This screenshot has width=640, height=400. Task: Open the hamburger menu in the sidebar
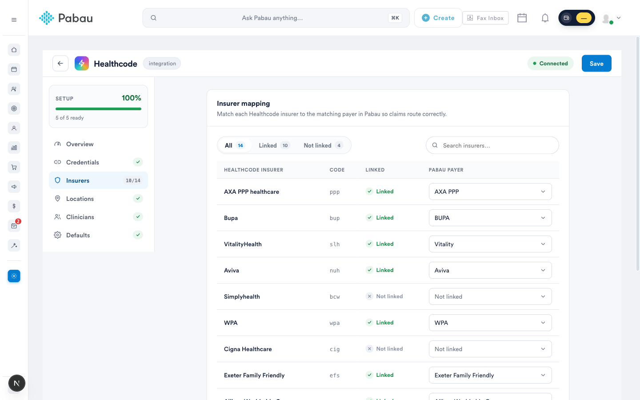point(14,20)
